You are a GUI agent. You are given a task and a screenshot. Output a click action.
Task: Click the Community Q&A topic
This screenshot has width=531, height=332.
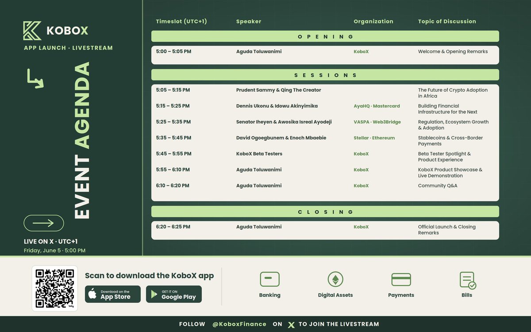tap(438, 185)
